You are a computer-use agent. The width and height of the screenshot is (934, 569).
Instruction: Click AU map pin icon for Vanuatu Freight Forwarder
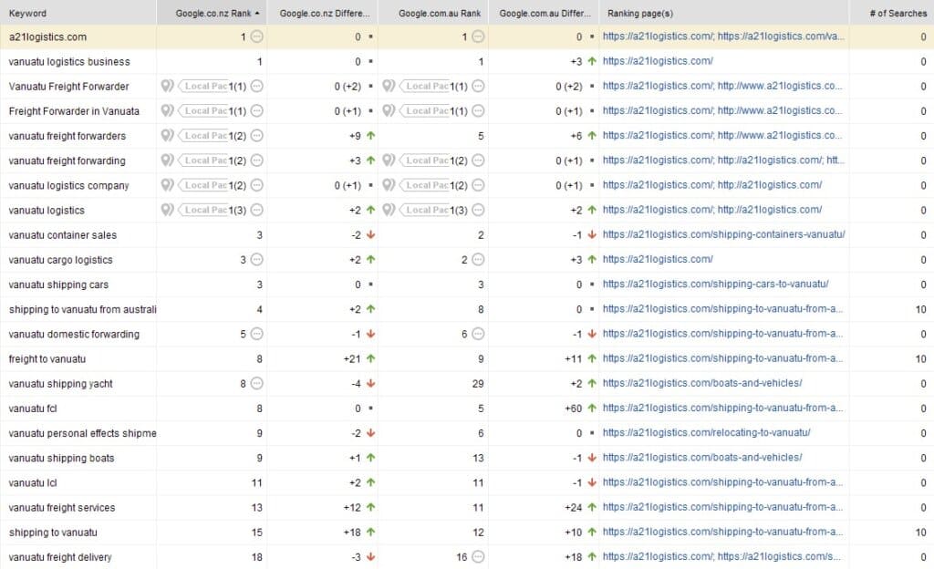(389, 87)
